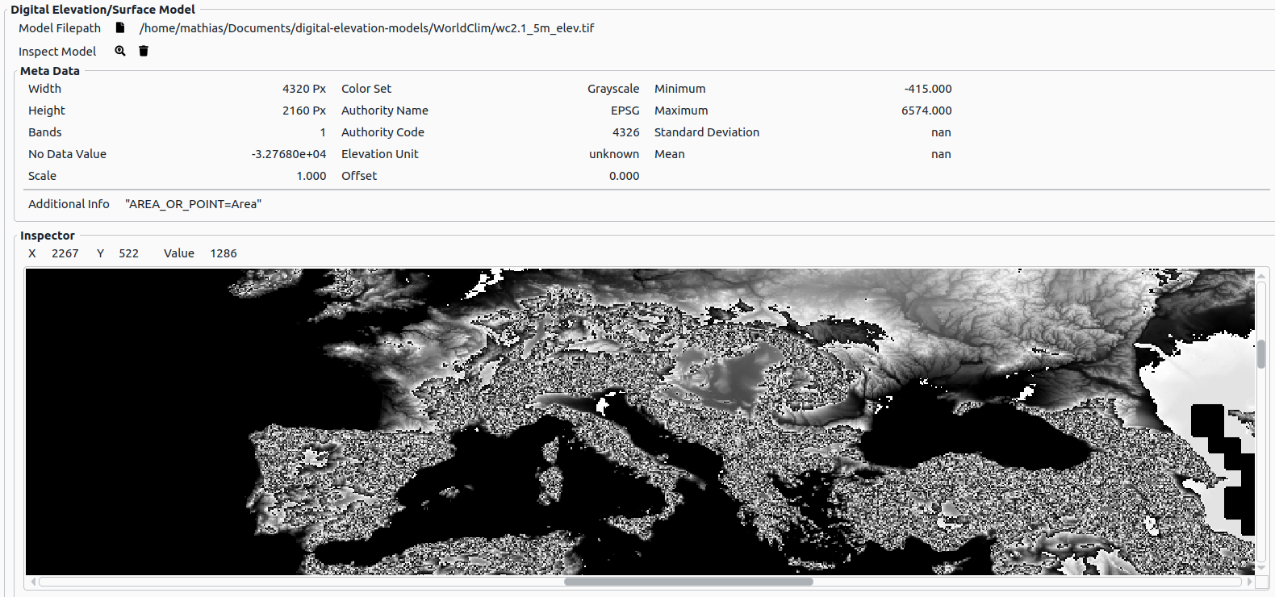Screen dimensions: 1275x597
Task: Click horizontal scrollbar track left of thumb
Action: coord(299,582)
